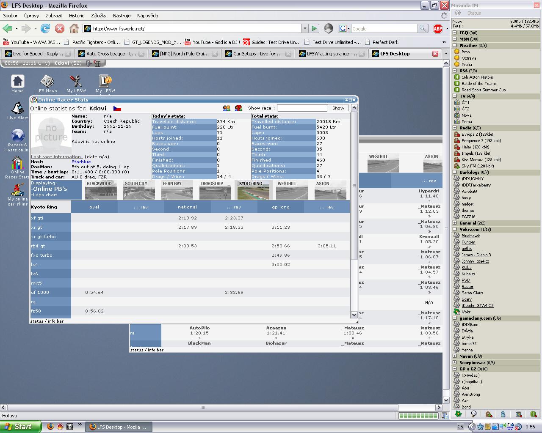The image size is (542, 433).
Task: Click the grid icon in LFS top bar
Action: [97, 63]
